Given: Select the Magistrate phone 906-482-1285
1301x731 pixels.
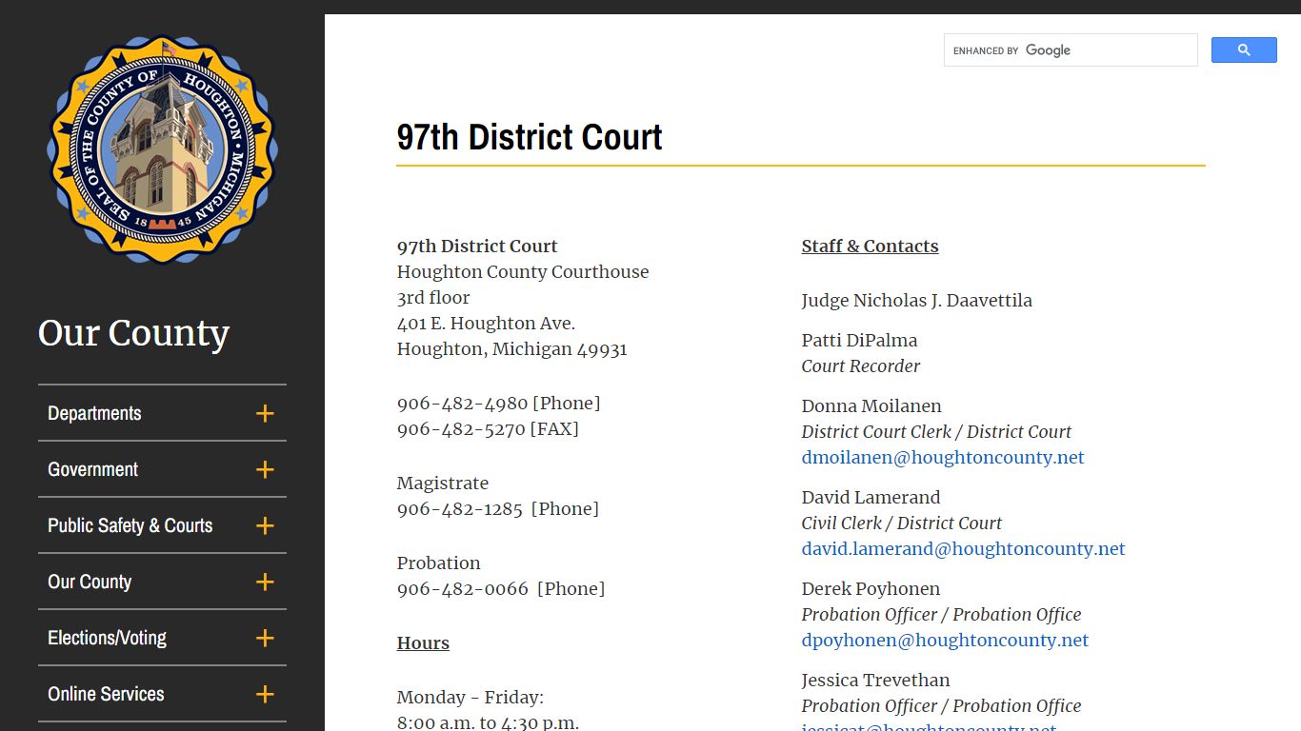Looking at the screenshot, I should [460, 508].
